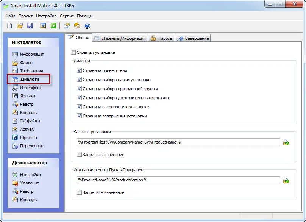
Task: Uncheck Страница готовности к установке
Action: coord(79,106)
